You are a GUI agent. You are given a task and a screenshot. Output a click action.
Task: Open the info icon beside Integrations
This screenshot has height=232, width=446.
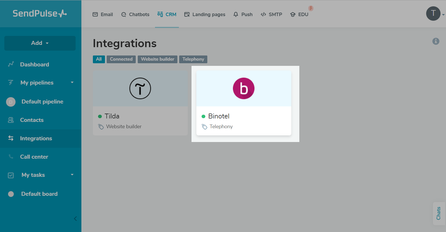coord(436,41)
